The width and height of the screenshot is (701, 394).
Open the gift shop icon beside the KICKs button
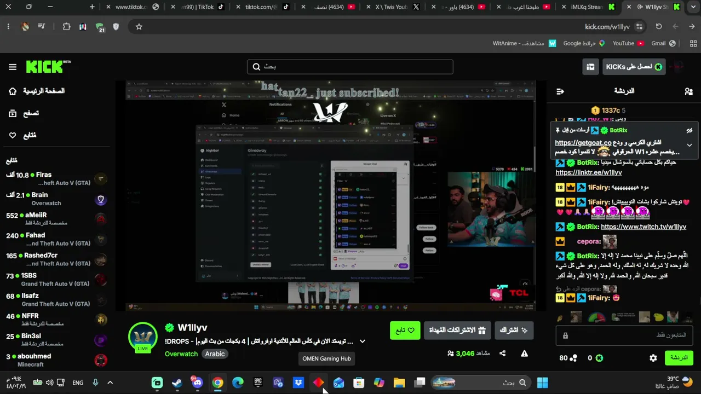pos(590,67)
